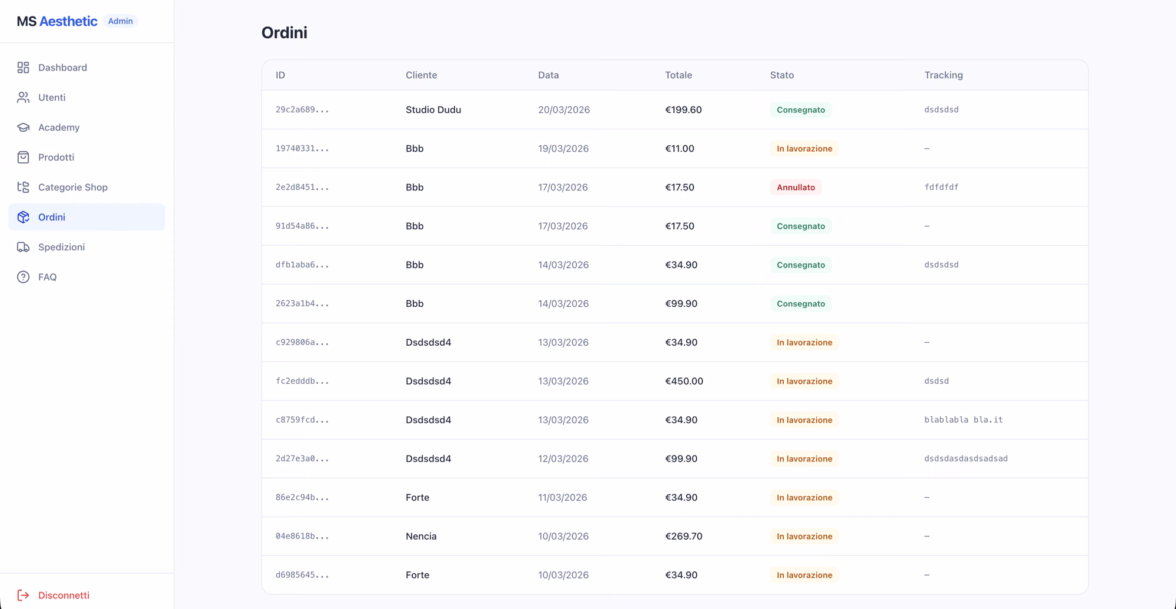Select order 29c2a689 from Studio Dudu
The height and width of the screenshot is (609, 1176).
675,110
